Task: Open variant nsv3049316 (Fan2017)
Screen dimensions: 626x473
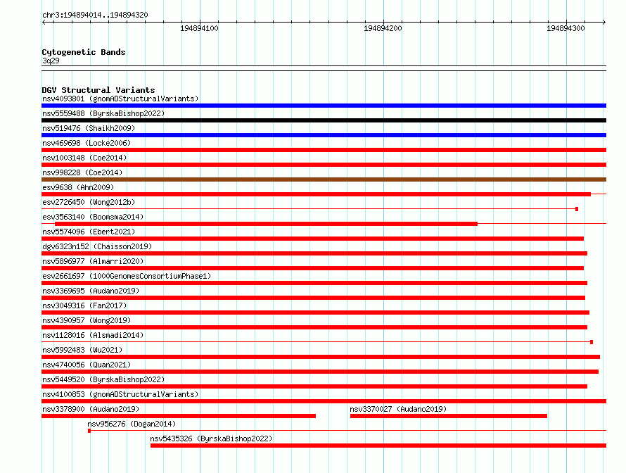Action: (x=84, y=305)
